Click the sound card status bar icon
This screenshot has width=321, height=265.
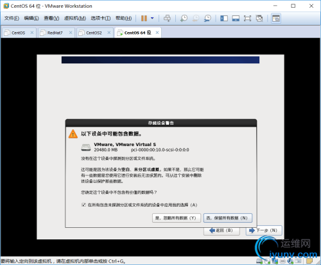tap(290, 261)
